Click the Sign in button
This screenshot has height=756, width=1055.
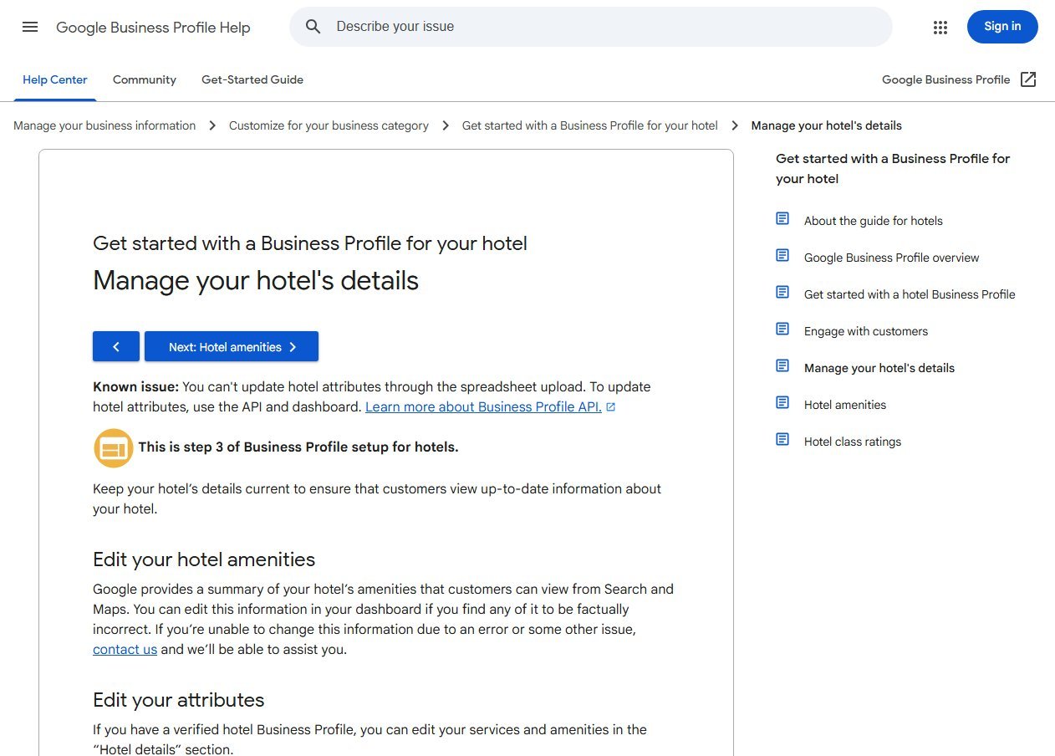1002,27
